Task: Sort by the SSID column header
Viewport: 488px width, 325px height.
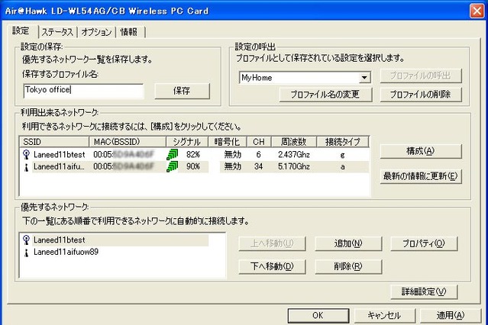Action: [x=54, y=142]
